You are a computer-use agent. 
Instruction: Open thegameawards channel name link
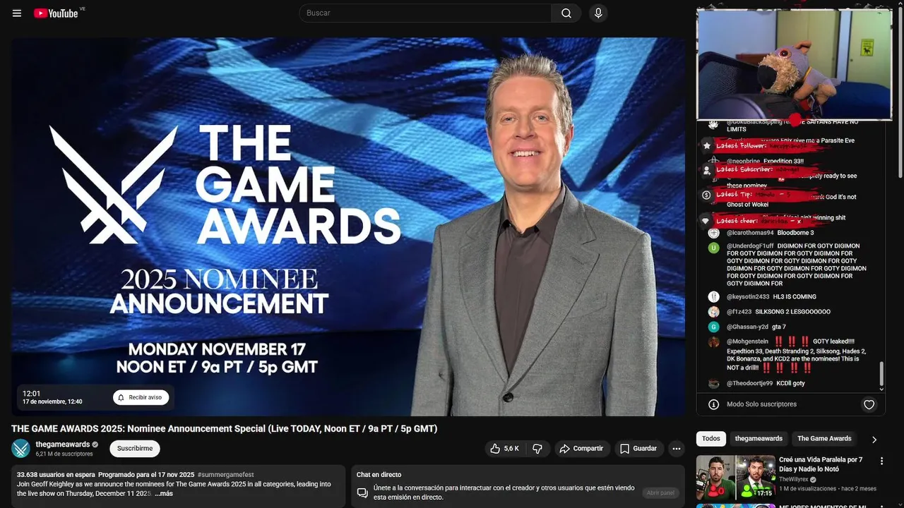63,445
